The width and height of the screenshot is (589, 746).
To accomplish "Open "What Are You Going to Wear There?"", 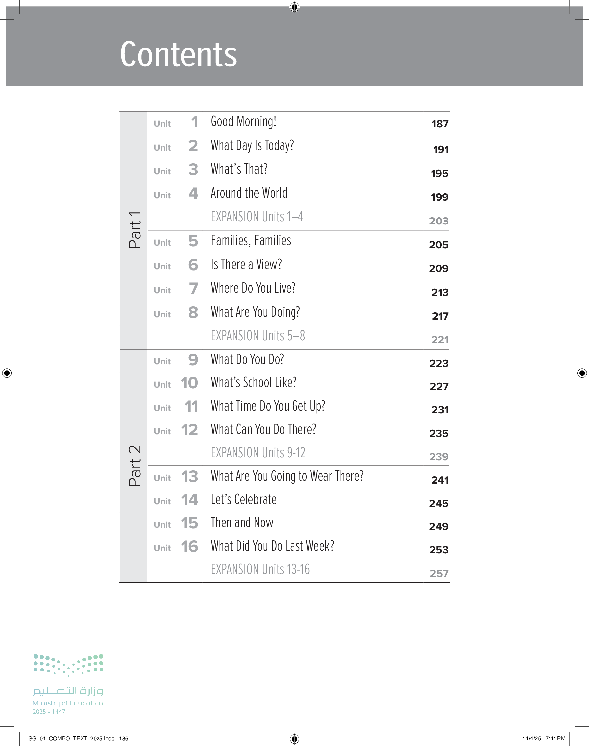I will (287, 476).
